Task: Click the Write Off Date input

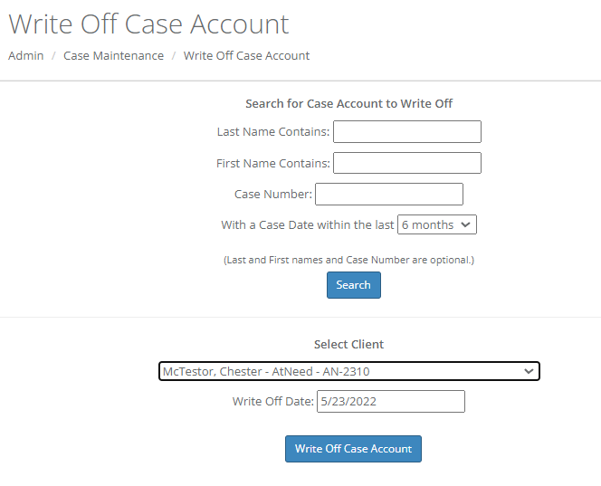Action: tap(390, 401)
